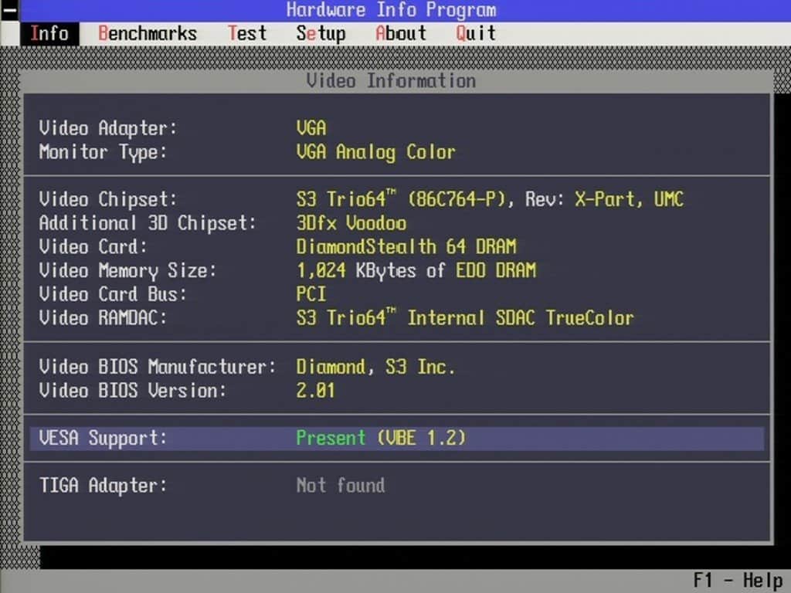Click the 'PCI' bus value

pos(311,294)
